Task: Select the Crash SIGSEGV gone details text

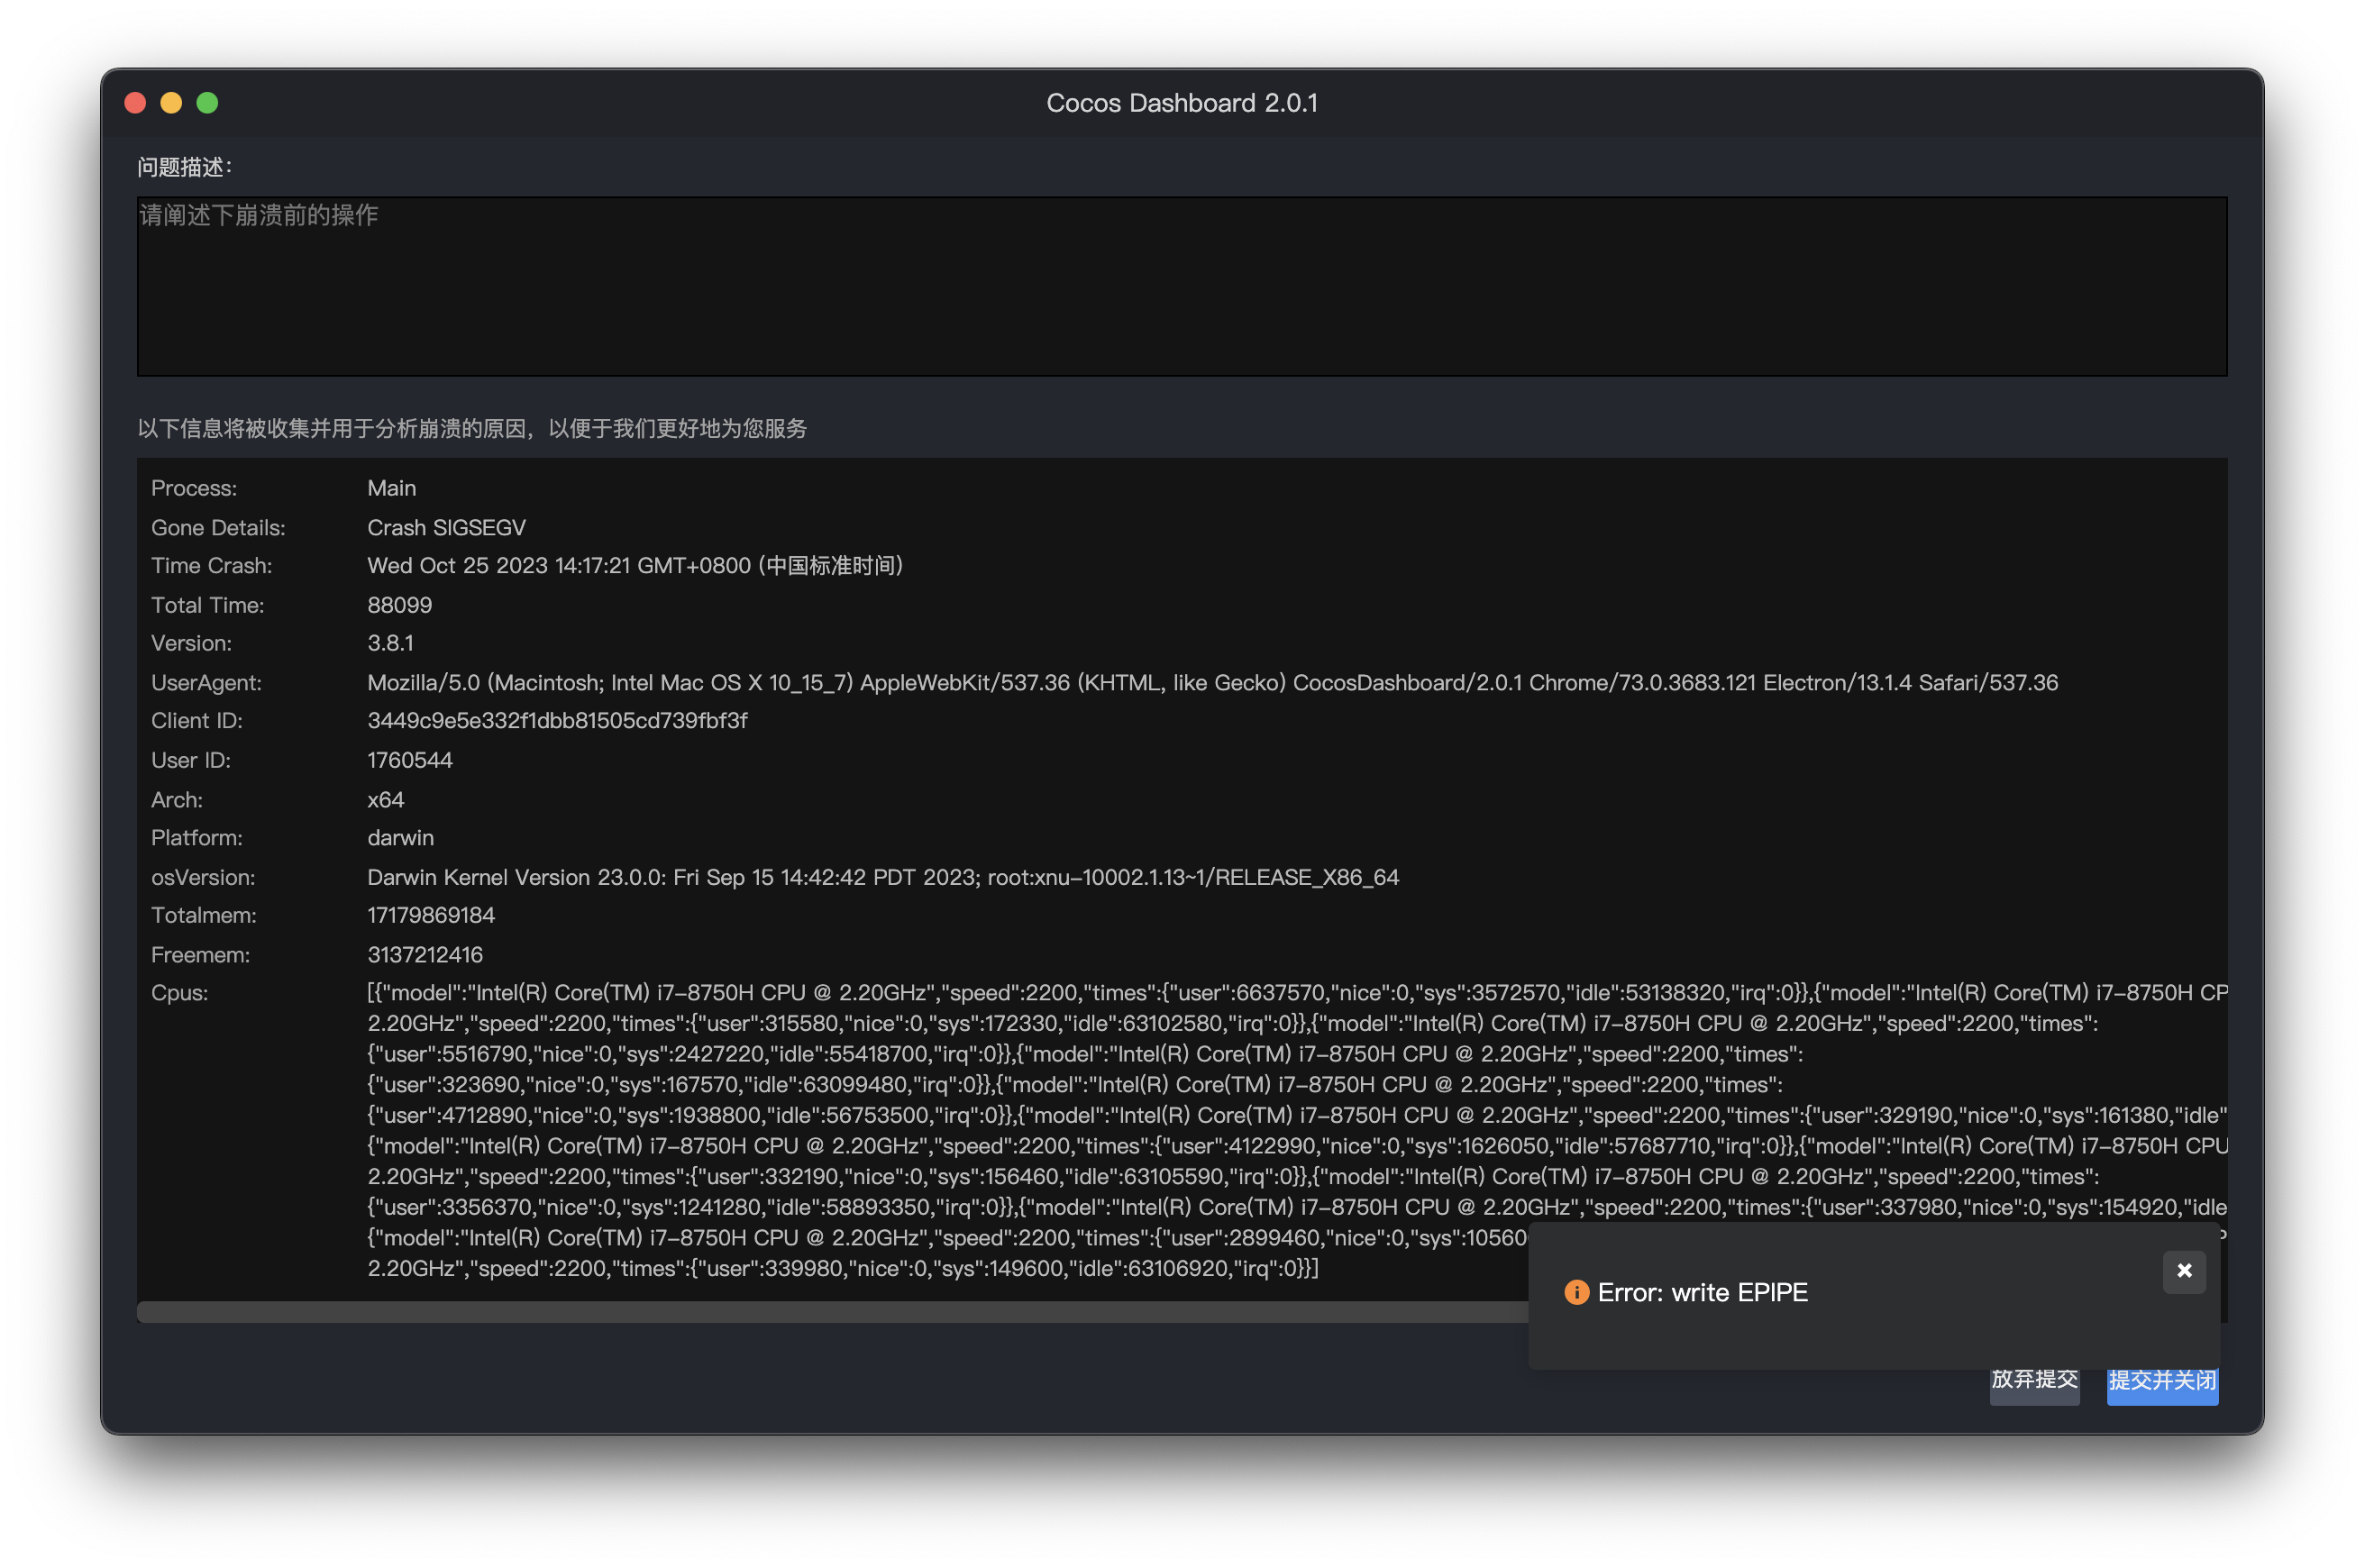Action: [446, 527]
